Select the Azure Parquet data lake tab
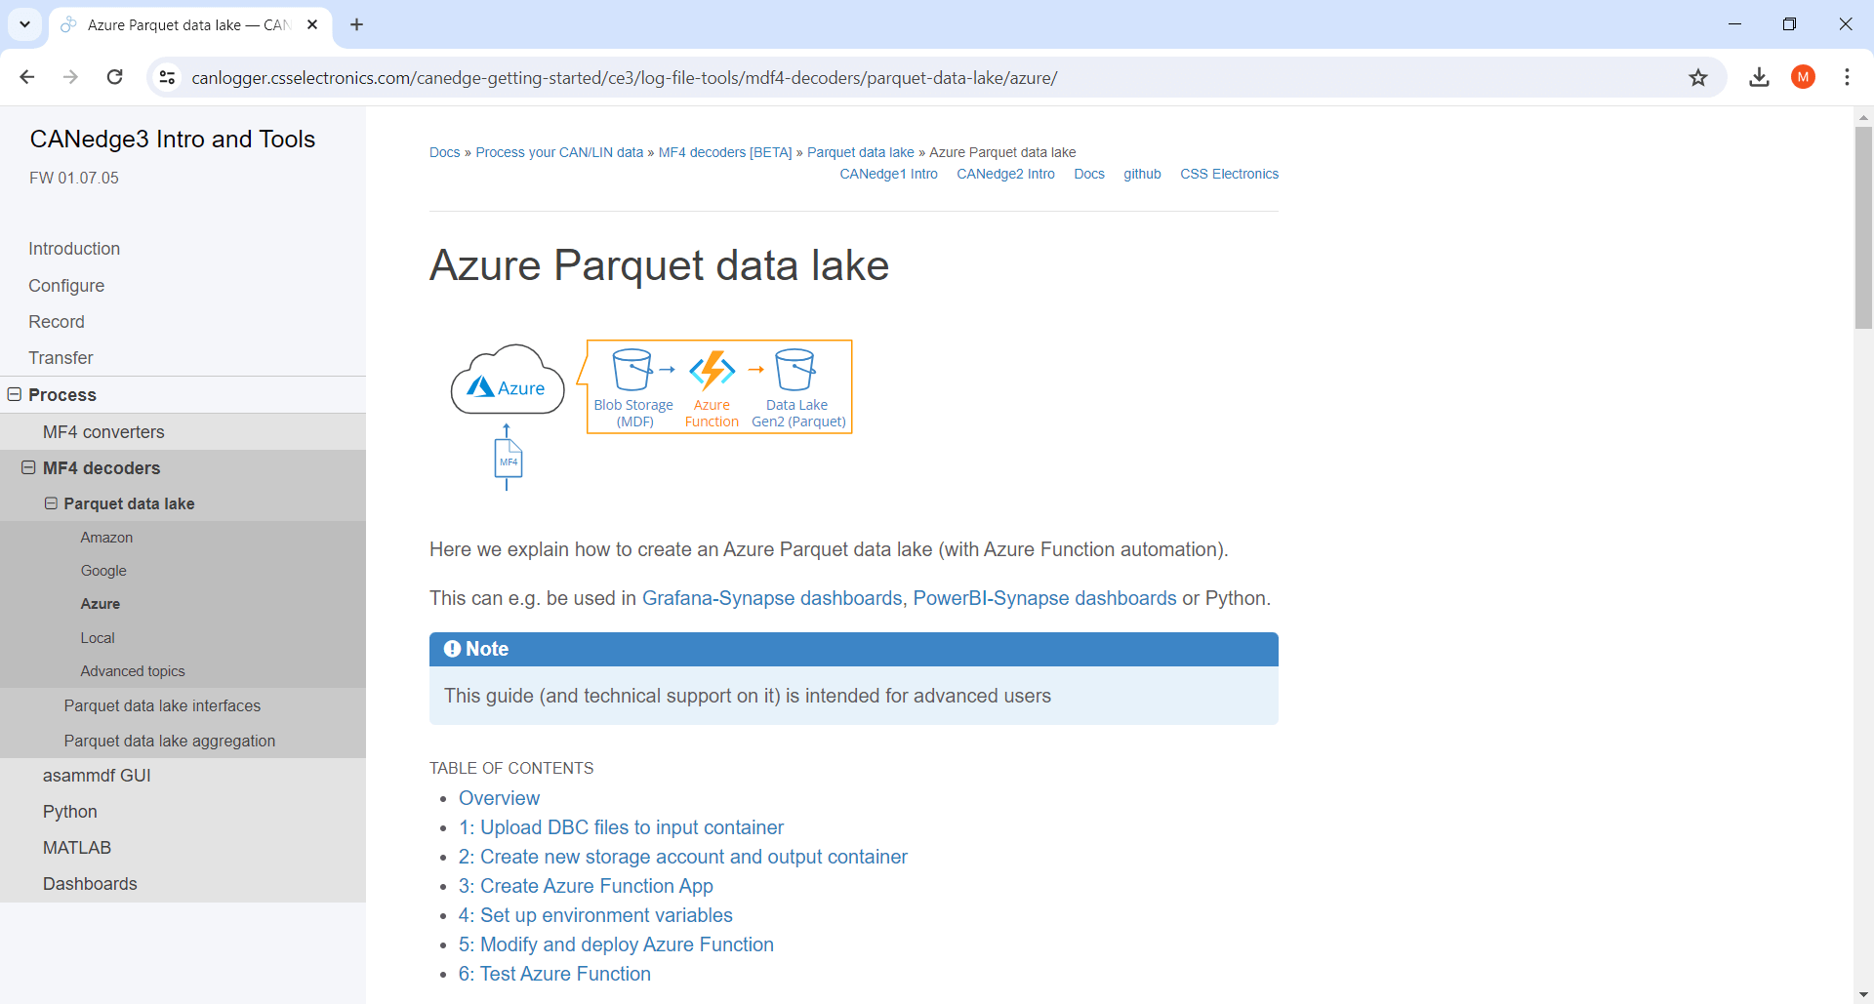1874x1004 pixels. click(x=189, y=25)
